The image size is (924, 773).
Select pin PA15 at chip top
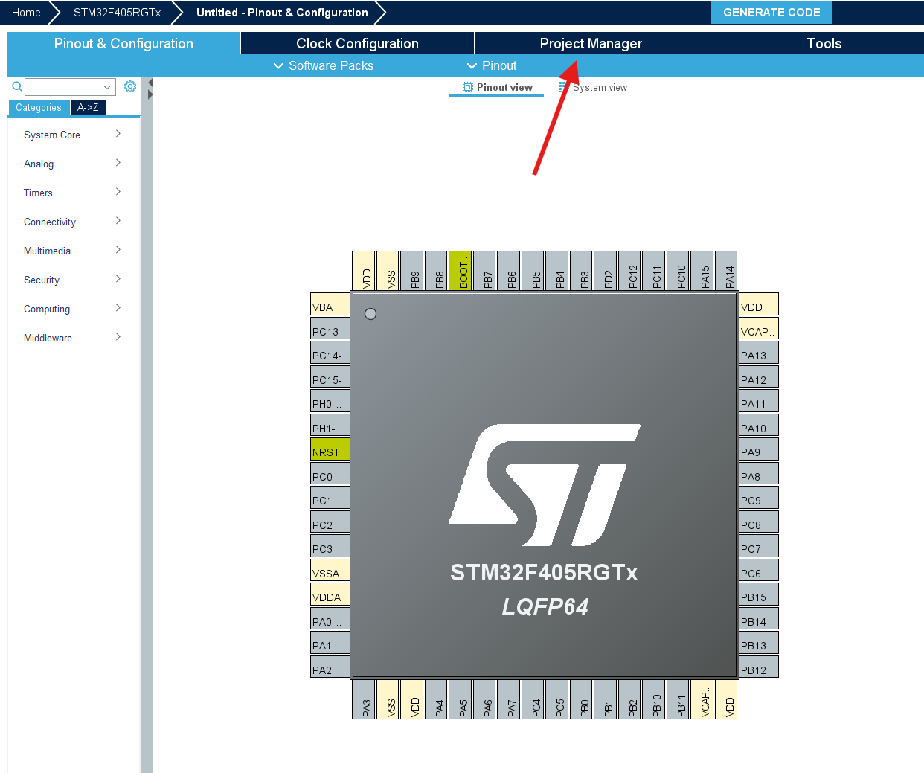point(702,271)
